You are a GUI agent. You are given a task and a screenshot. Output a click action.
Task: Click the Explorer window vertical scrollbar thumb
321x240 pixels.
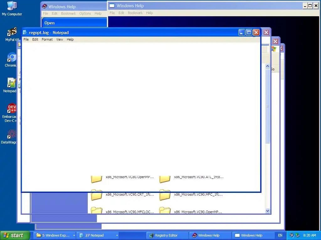pos(267,106)
